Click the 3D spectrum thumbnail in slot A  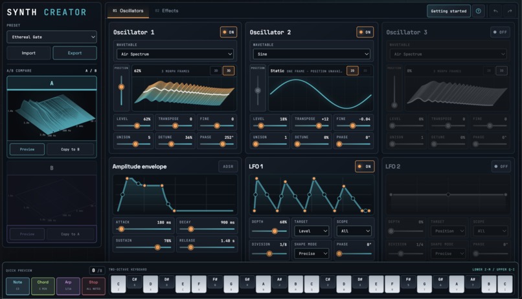(x=52, y=116)
